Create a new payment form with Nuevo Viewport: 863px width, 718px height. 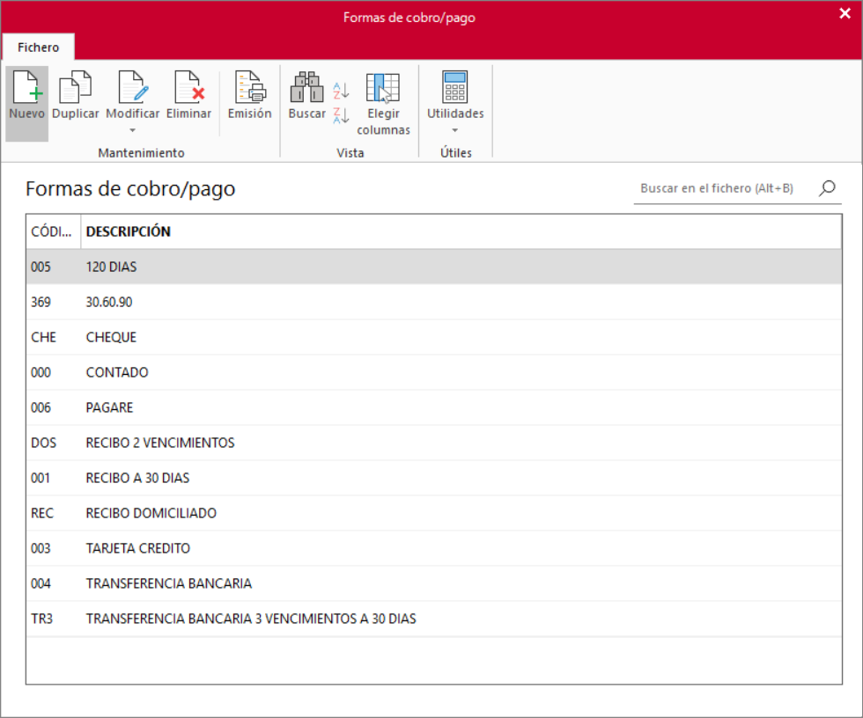pyautogui.click(x=27, y=103)
